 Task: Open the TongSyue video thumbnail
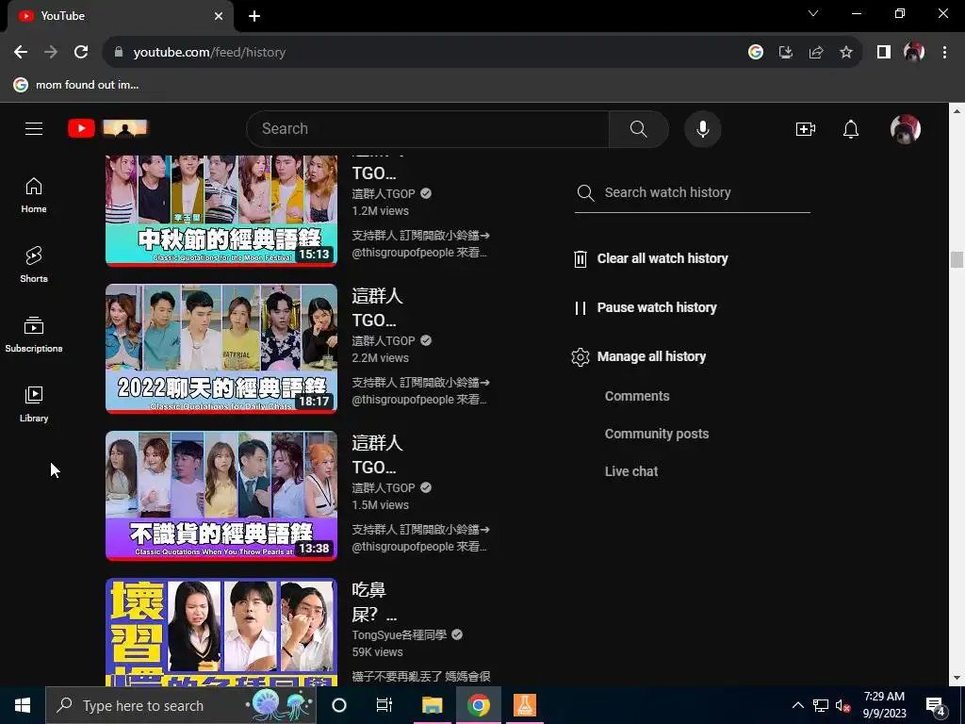221,633
